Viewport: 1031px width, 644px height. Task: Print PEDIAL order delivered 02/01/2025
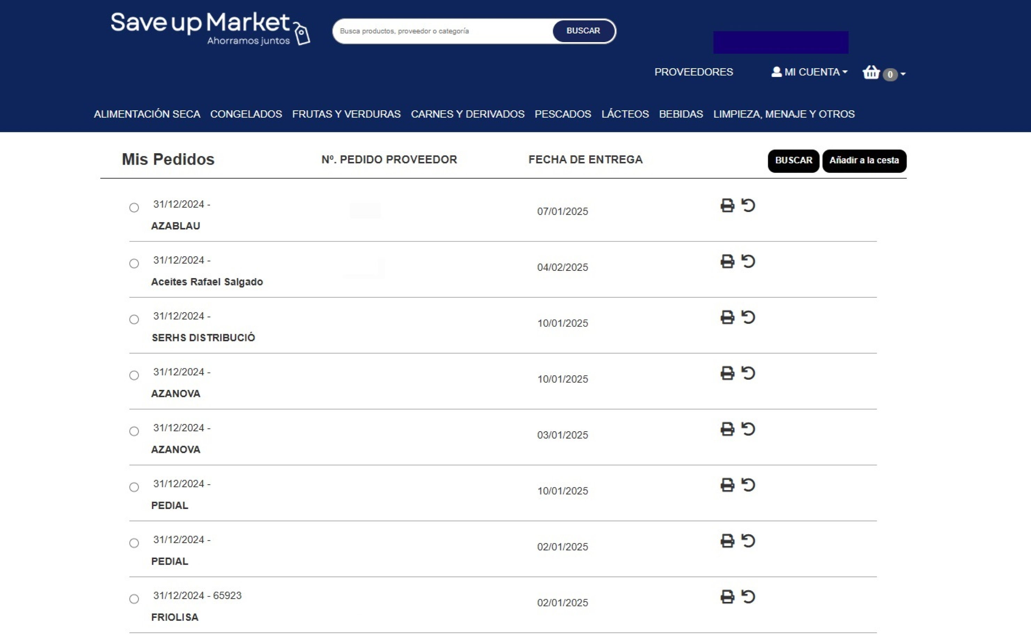[727, 541]
